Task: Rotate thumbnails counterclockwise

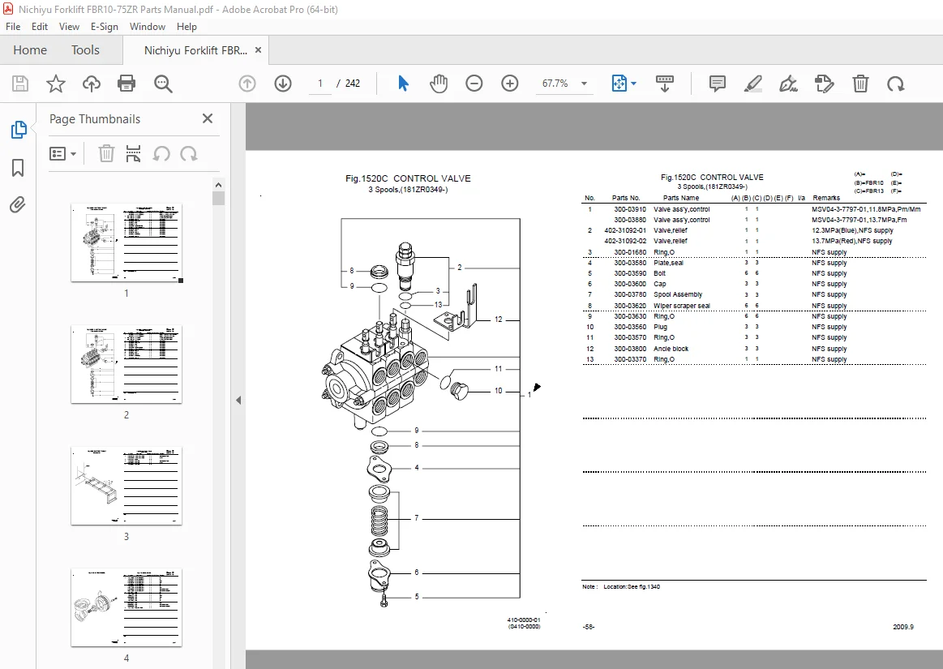Action: point(161,154)
